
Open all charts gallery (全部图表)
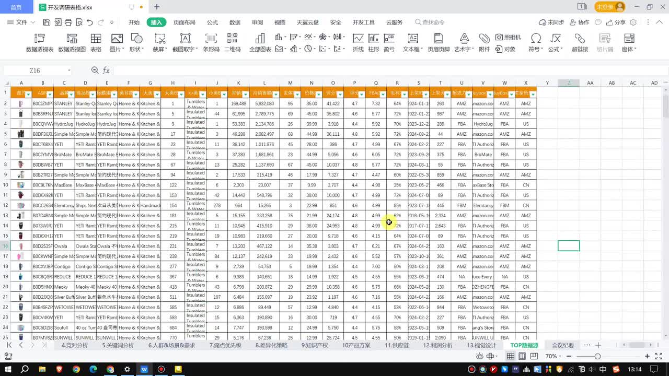coord(260,43)
